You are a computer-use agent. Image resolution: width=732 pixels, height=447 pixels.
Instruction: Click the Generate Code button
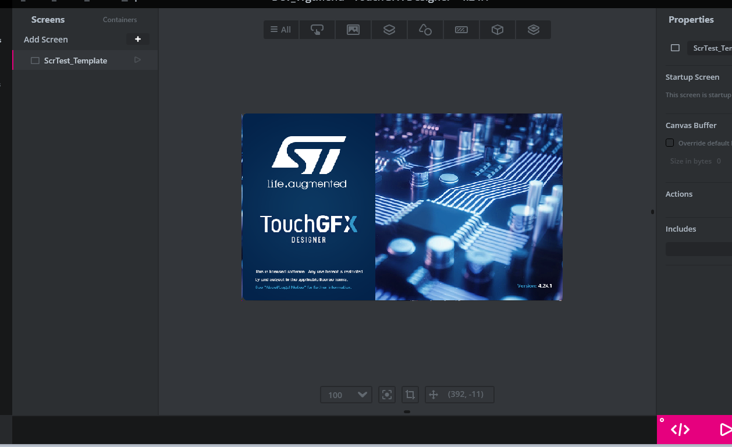(680, 430)
